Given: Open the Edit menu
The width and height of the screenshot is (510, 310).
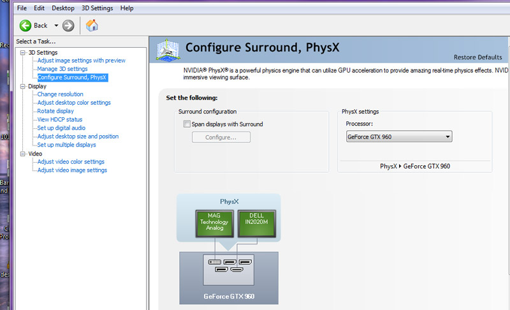Looking at the screenshot, I should pyautogui.click(x=39, y=8).
